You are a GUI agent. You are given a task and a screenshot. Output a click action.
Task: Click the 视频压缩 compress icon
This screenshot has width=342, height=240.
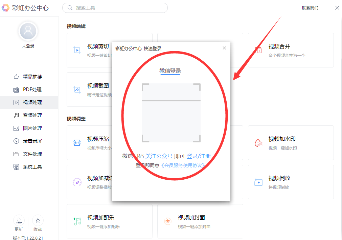77,143
